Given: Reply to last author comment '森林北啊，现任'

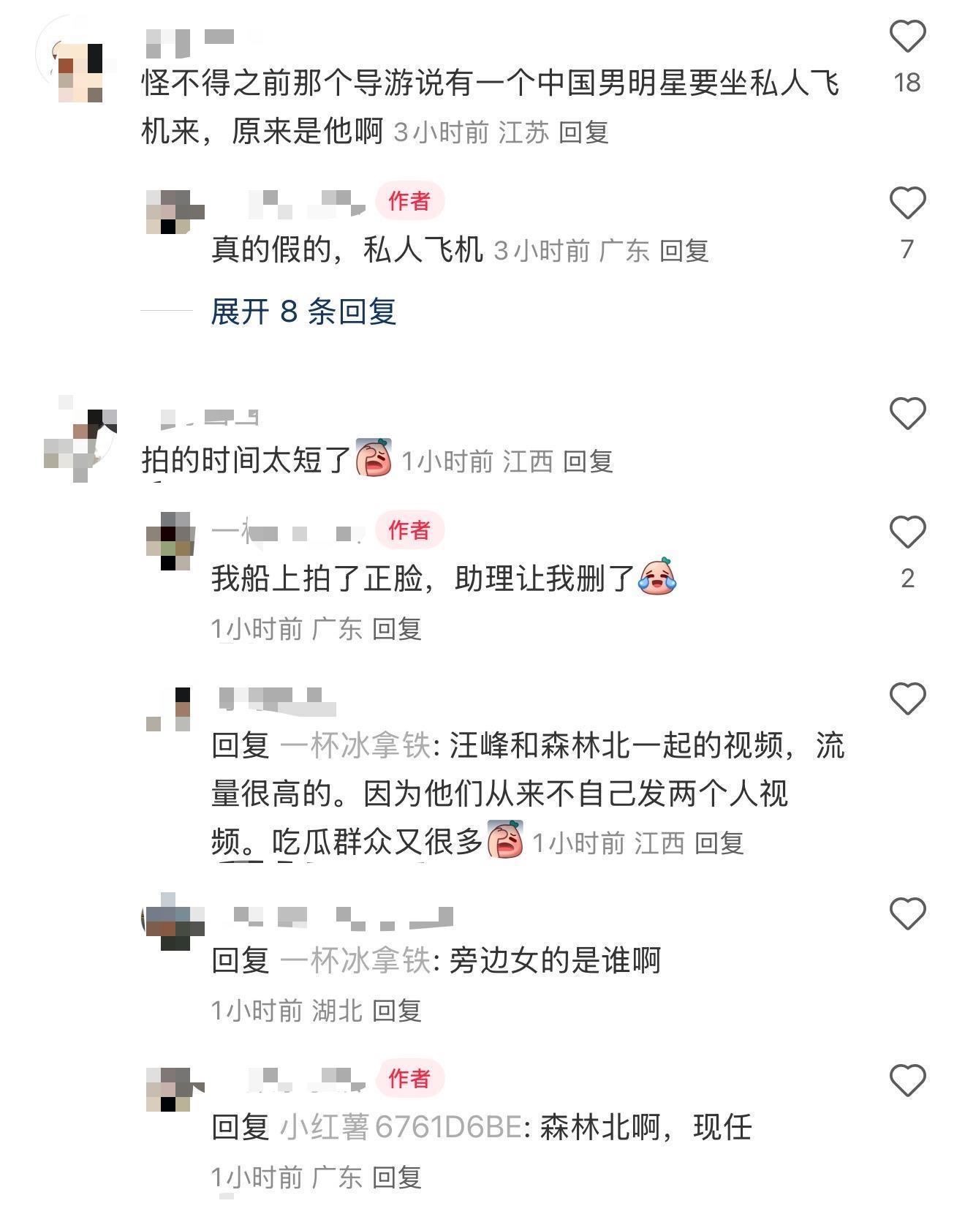Looking at the screenshot, I should point(397,1177).
